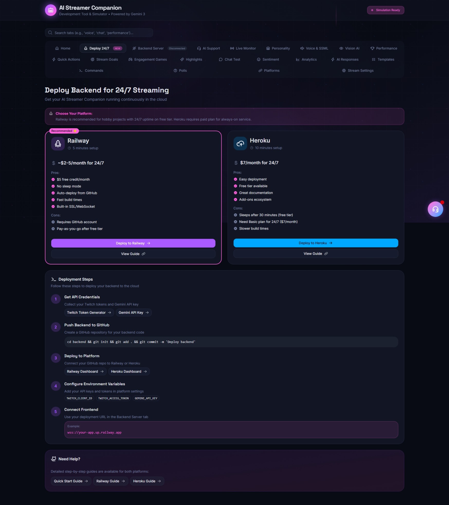This screenshot has width=449, height=505.
Task: Click the Simulation Ready status badge
Action: 385,10
